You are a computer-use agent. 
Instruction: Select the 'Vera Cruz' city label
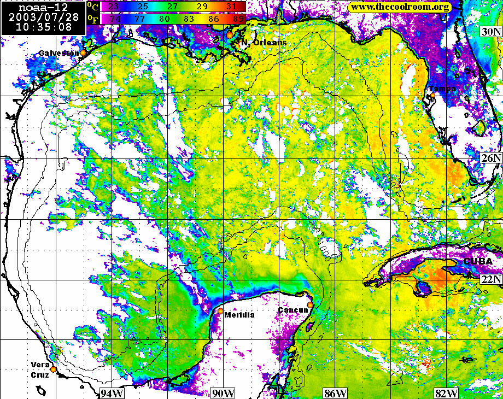click(x=40, y=370)
